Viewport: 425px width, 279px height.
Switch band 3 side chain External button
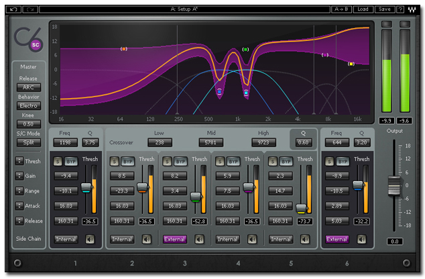tap(175, 239)
